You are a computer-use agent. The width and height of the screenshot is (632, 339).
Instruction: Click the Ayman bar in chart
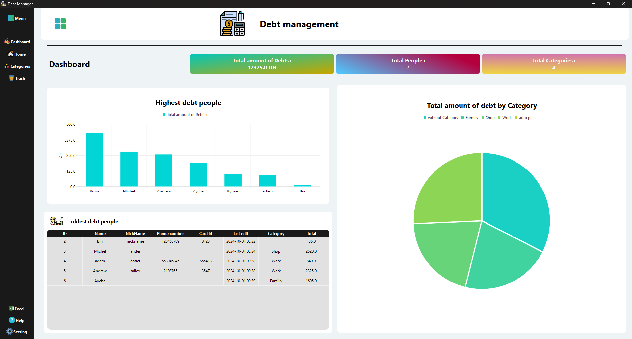coord(233,180)
